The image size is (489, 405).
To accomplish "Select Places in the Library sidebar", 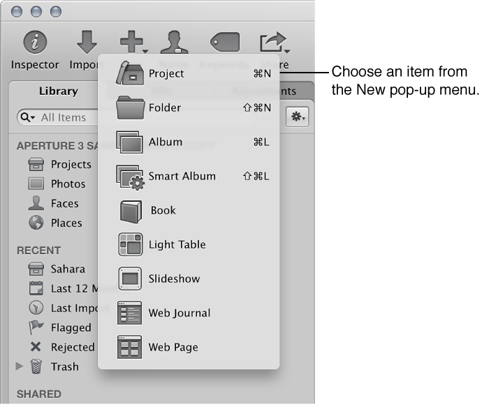I will pos(55,223).
